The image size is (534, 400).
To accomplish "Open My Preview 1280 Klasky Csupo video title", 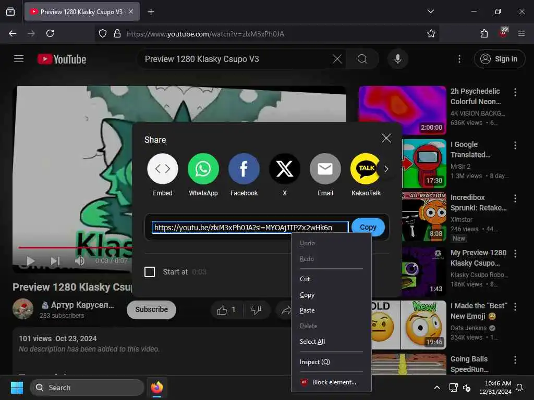I will (479, 258).
